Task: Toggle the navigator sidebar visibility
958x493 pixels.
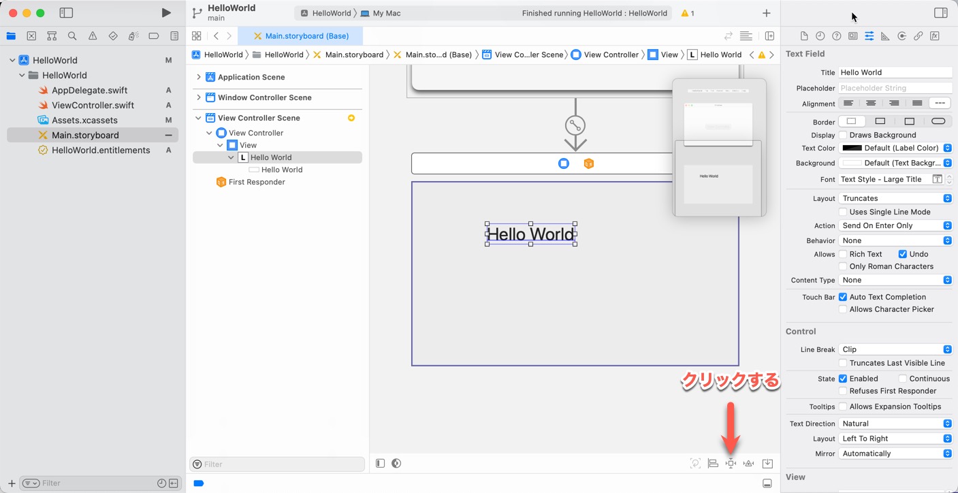Action: (66, 13)
